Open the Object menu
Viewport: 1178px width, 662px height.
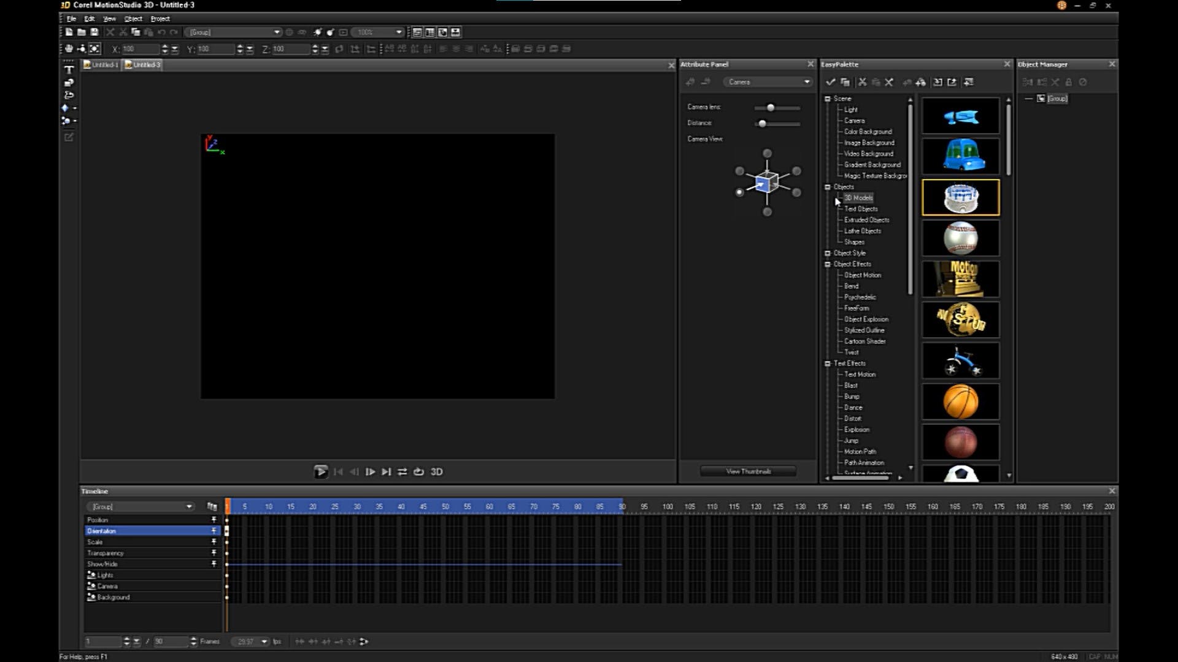click(133, 18)
